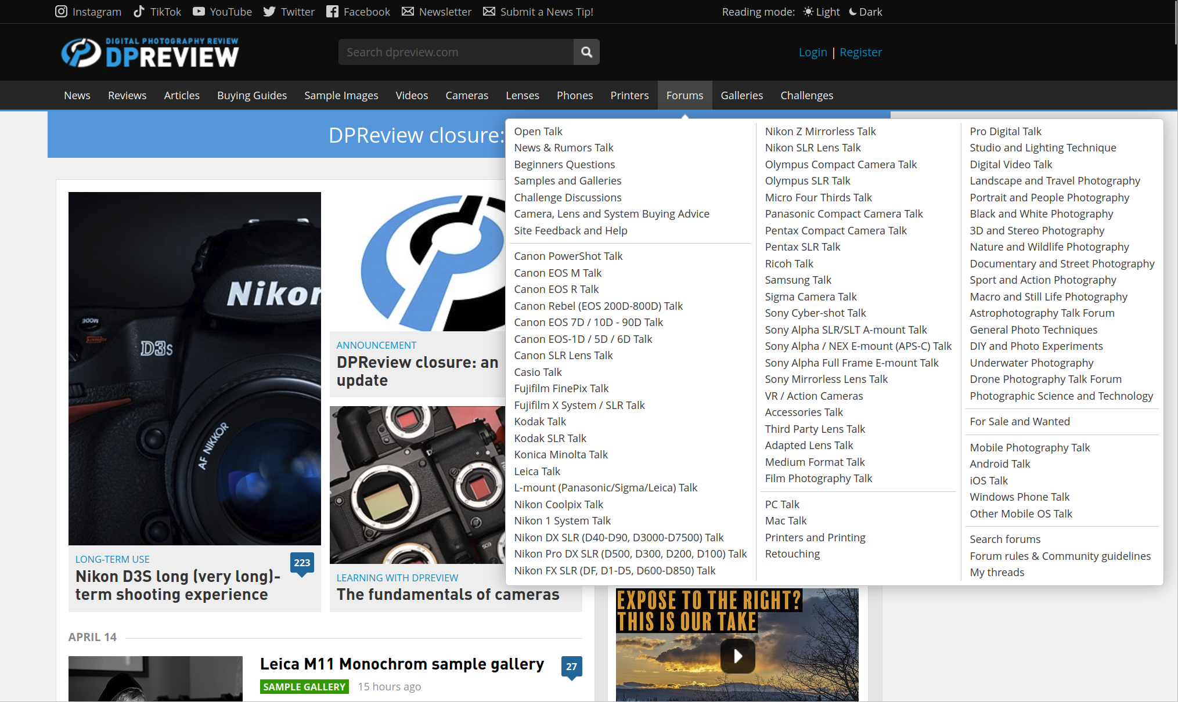Open Beginners Questions forum
This screenshot has height=702, width=1178.
click(x=564, y=164)
